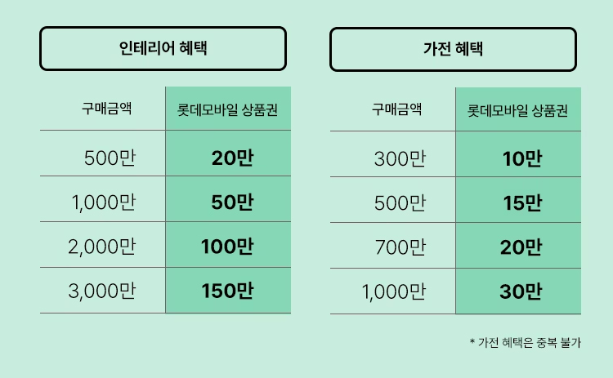Select the 10만 voucher cell
613x378 pixels.
click(521, 158)
